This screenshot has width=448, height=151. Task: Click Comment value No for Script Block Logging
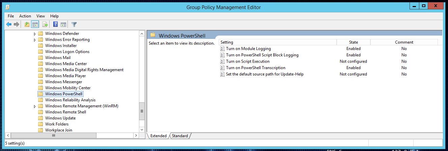[404, 55]
